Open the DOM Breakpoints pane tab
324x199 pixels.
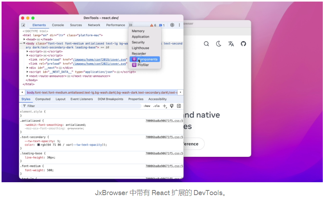(110, 99)
